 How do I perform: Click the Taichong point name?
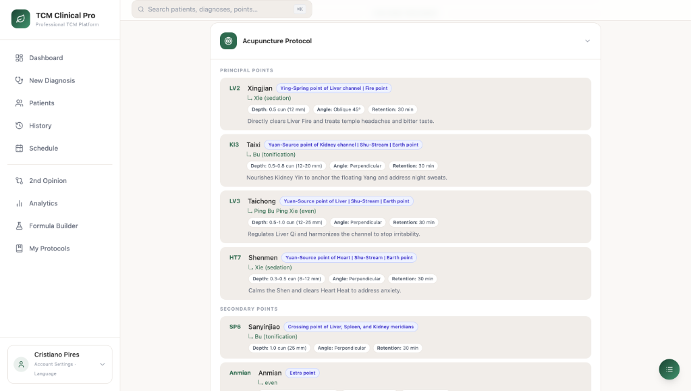tap(262, 201)
